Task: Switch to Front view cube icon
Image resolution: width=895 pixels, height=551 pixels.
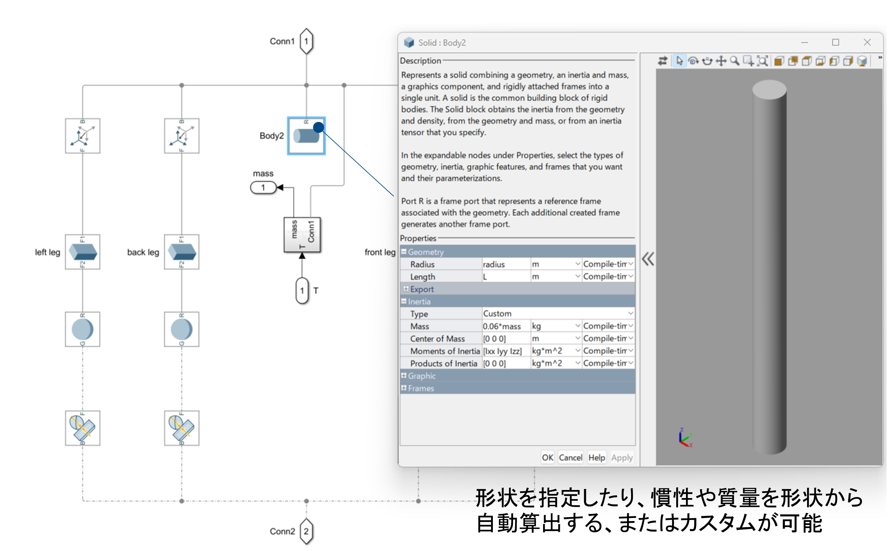Action: 779,61
